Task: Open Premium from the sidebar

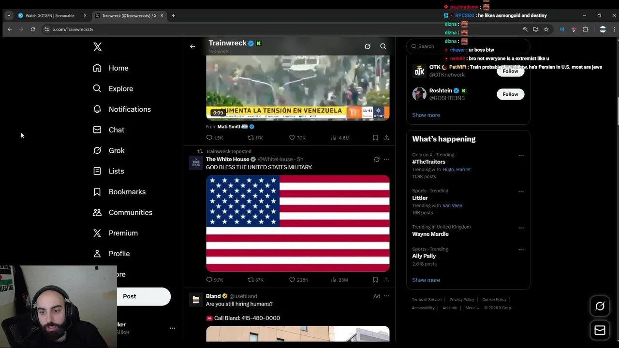Action: 116,233
